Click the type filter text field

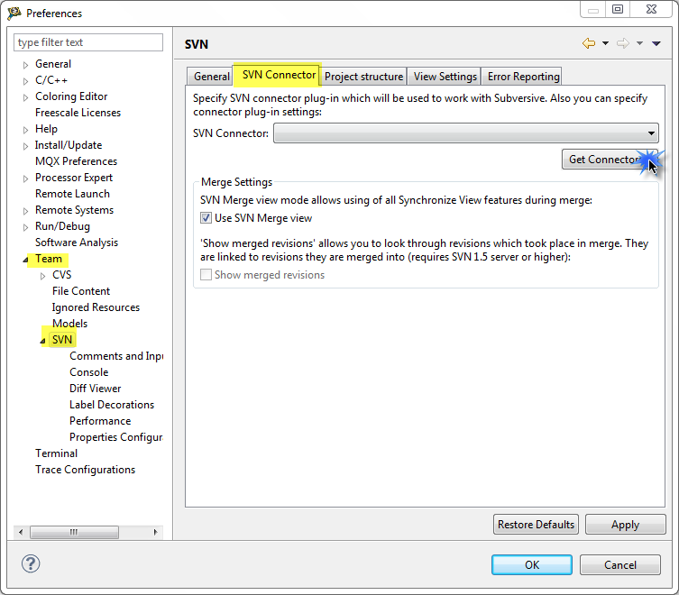tap(88, 42)
